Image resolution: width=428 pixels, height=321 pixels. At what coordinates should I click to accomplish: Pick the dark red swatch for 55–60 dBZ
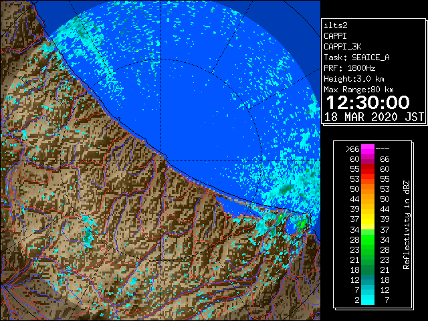click(x=368, y=169)
